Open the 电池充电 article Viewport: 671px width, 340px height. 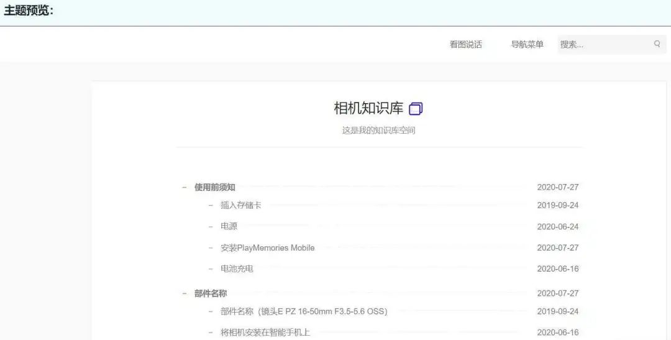[x=237, y=269]
